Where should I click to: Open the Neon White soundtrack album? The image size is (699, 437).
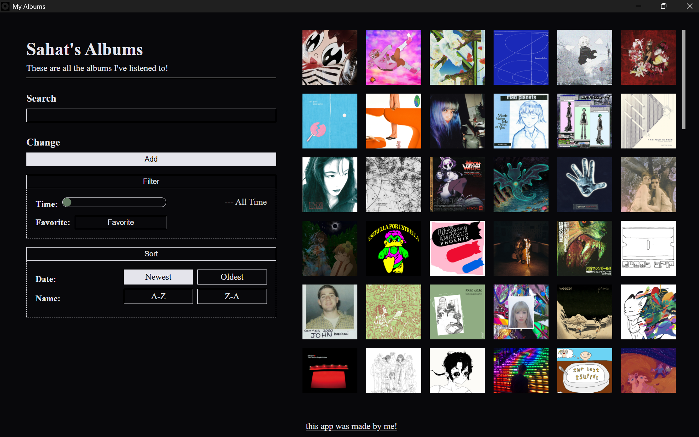pyautogui.click(x=457, y=185)
